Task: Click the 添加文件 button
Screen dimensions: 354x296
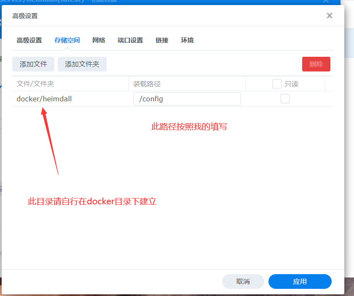Action: (33, 64)
